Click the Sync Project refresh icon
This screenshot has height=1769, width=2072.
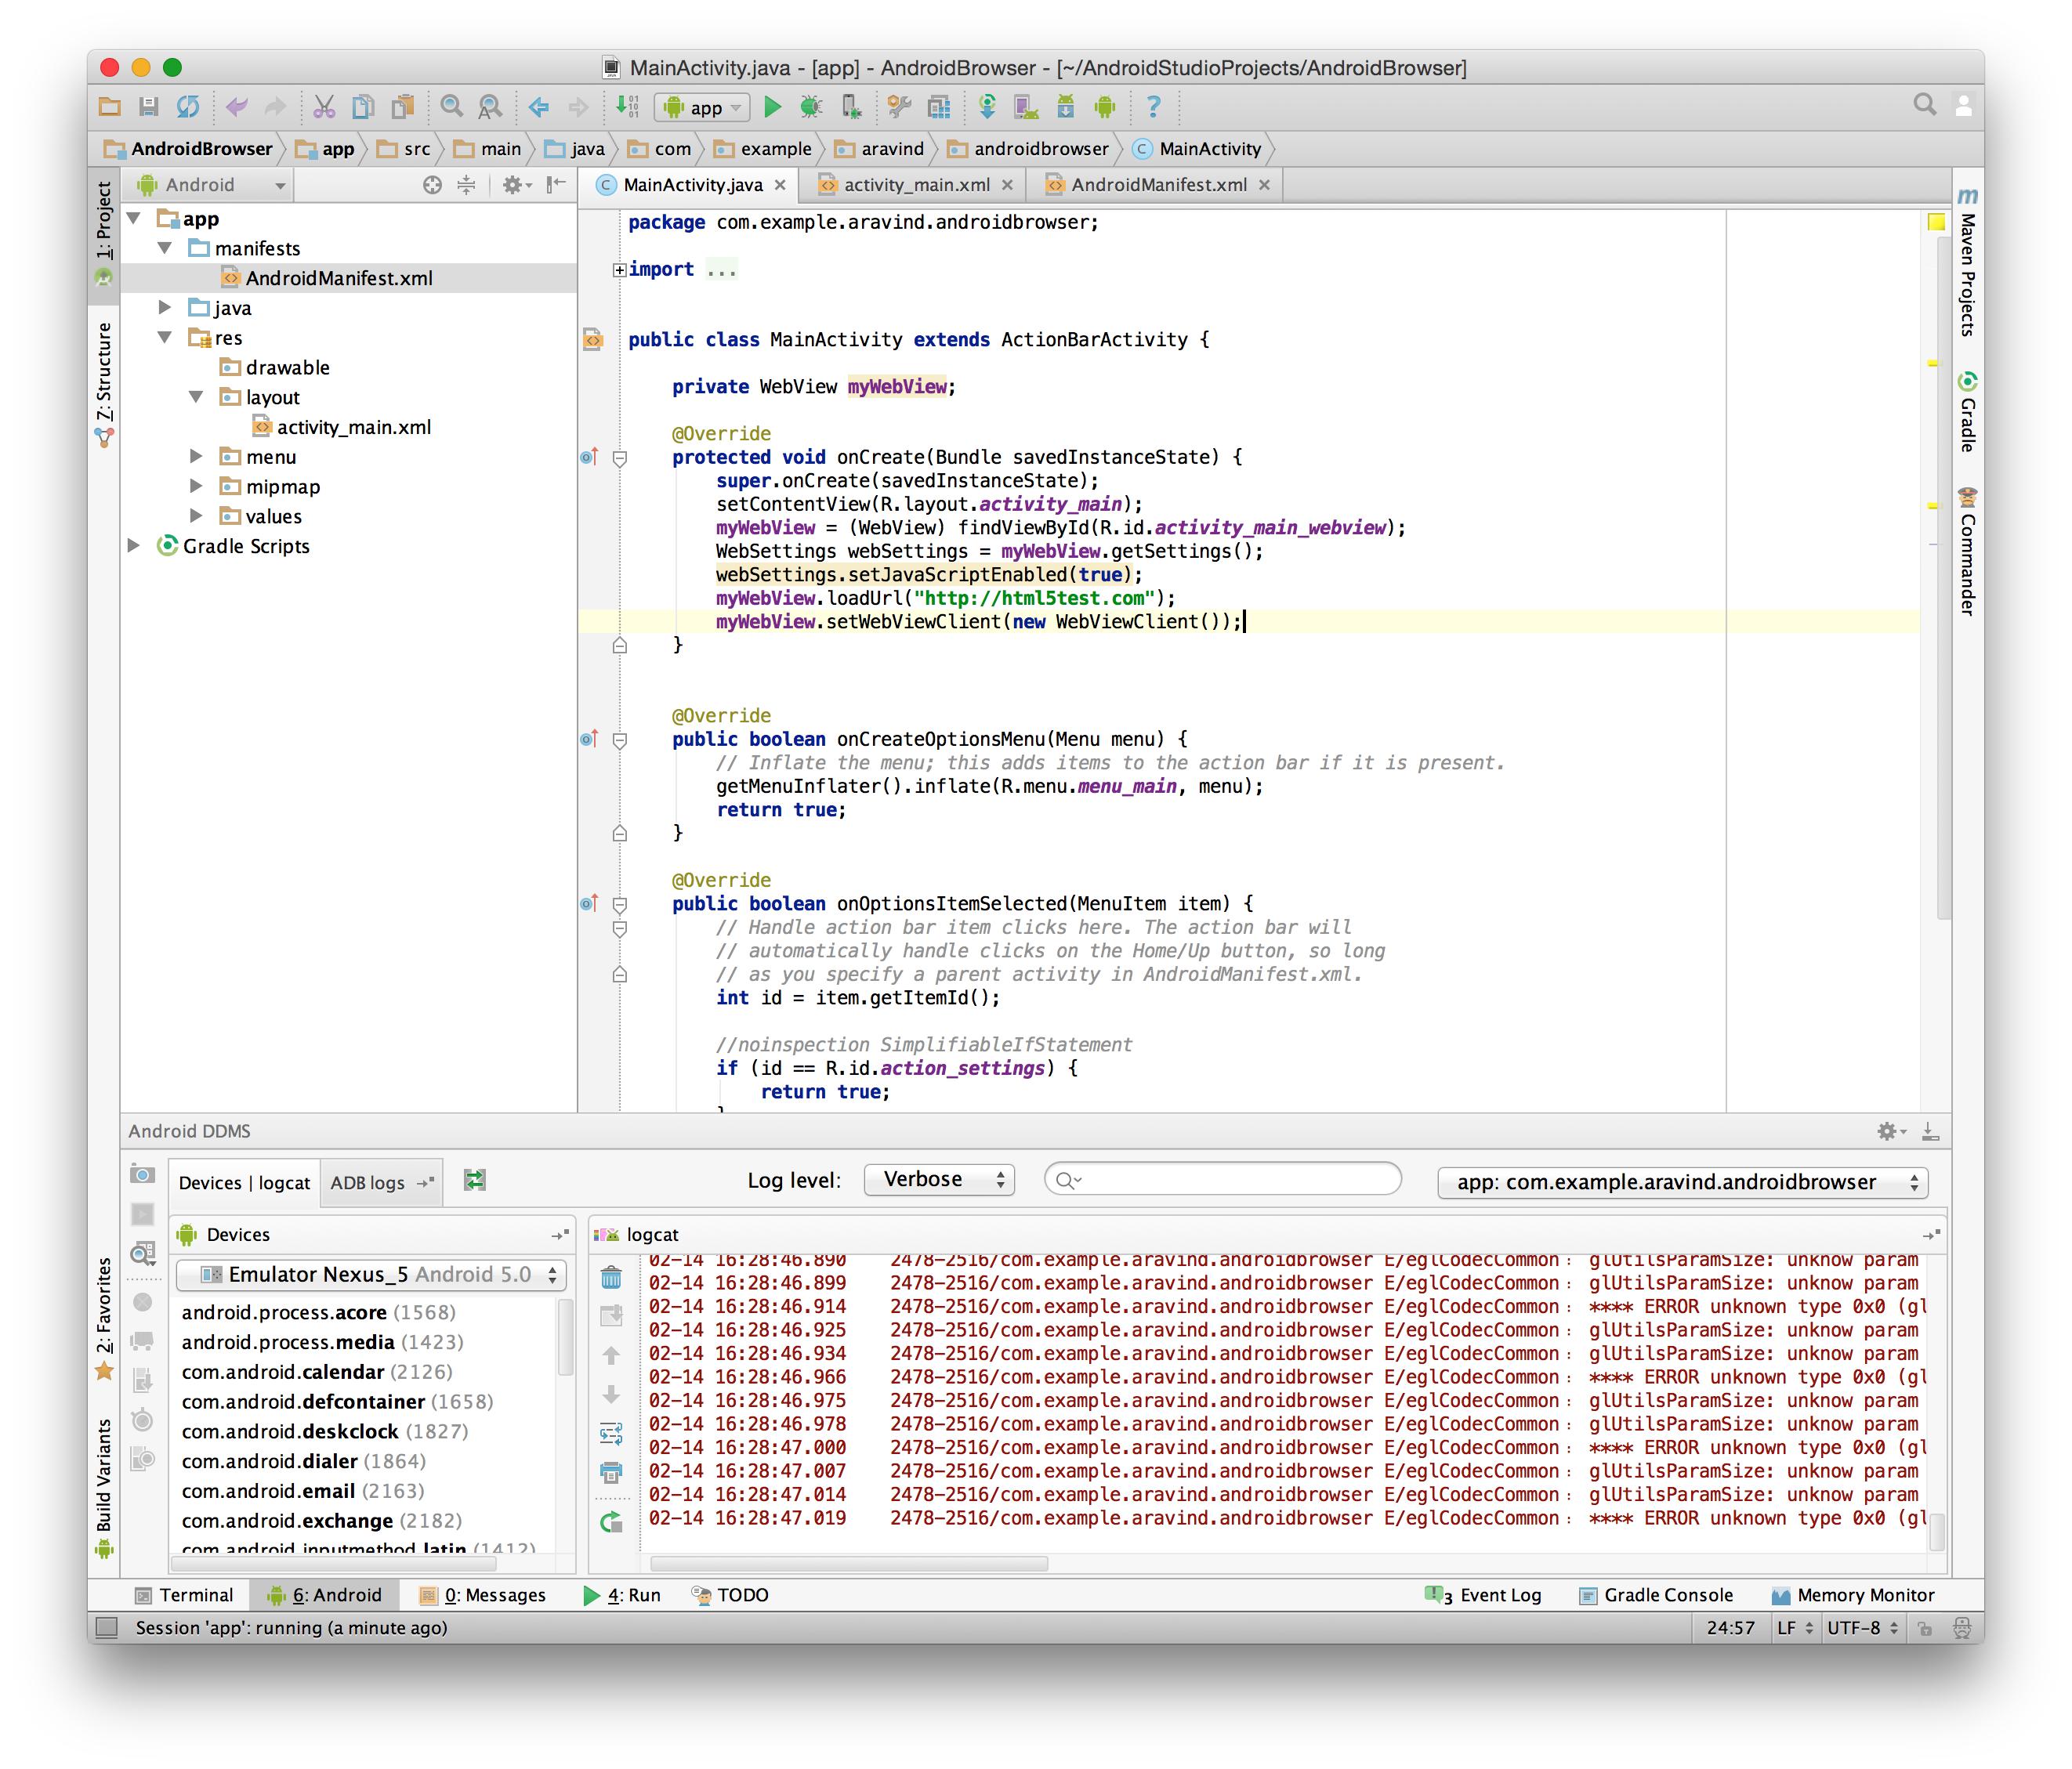(x=188, y=107)
